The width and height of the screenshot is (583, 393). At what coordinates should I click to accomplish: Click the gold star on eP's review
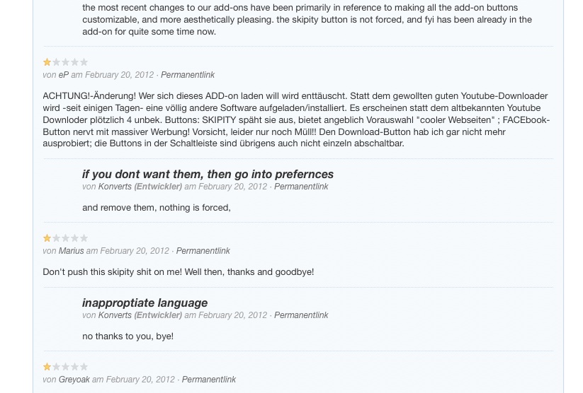(x=47, y=62)
